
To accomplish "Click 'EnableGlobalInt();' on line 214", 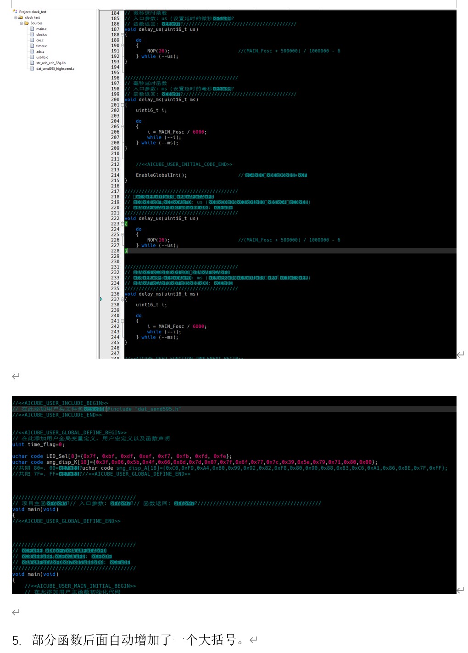I will coord(162,175).
